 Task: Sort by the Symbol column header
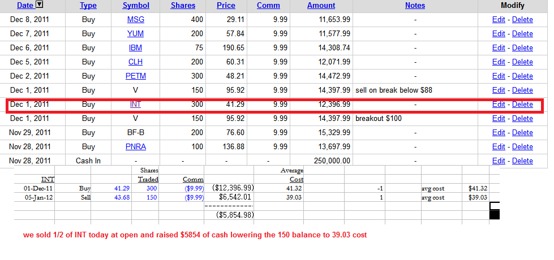tap(136, 6)
